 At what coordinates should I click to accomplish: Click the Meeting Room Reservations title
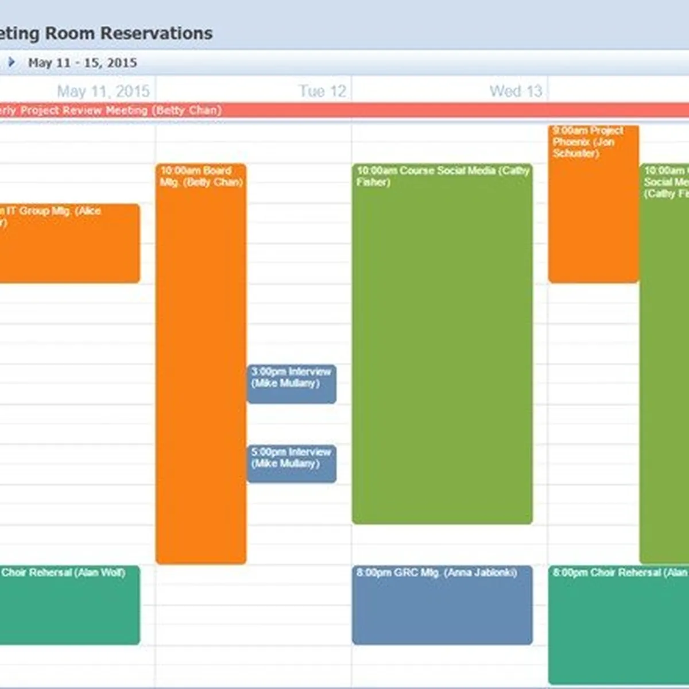[106, 33]
